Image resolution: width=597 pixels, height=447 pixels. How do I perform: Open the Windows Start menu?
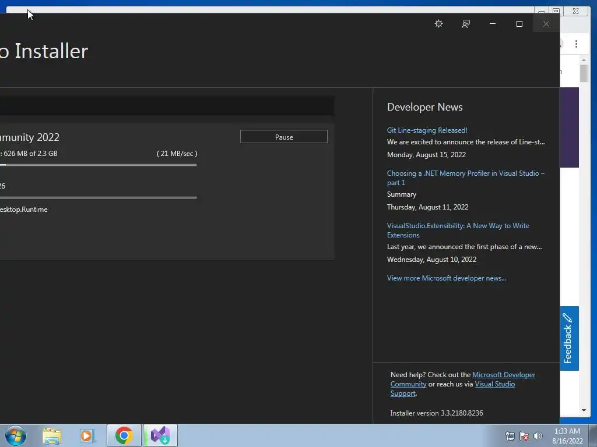point(16,435)
